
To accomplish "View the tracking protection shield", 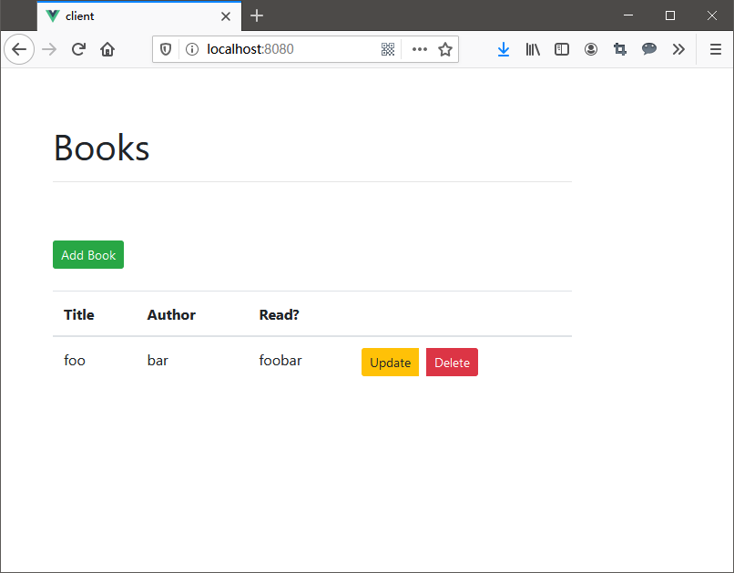I will (166, 49).
